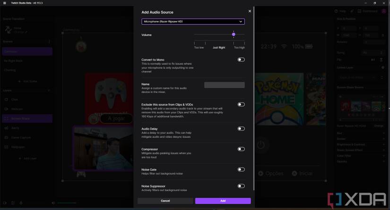Click the profile avatar in top-right corner
Image resolution: width=390 pixels, height=210 pixels.
point(383,11)
